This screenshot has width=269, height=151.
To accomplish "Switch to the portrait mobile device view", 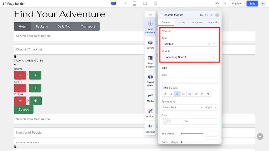I will tap(155, 3).
